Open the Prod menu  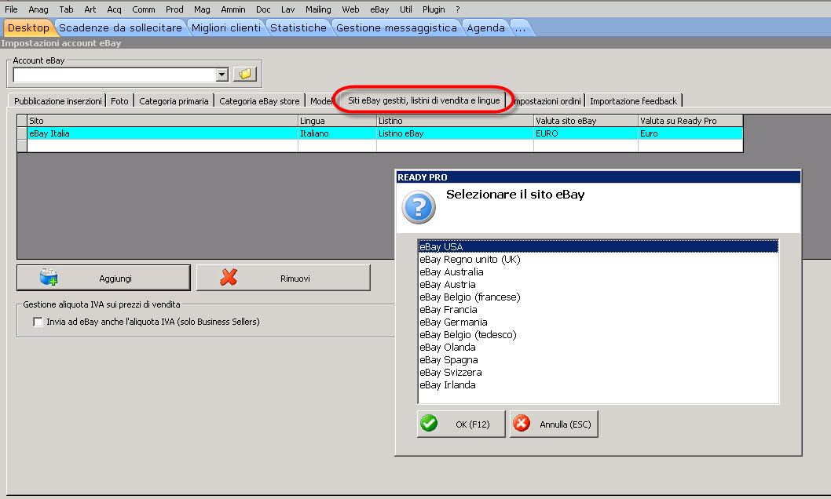[x=174, y=9]
